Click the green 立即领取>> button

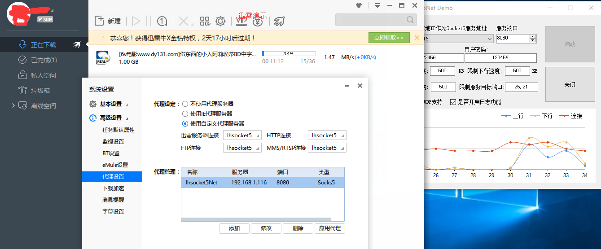click(x=389, y=38)
